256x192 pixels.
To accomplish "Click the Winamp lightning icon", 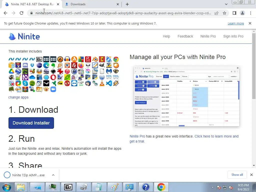I will click(x=116, y=83).
